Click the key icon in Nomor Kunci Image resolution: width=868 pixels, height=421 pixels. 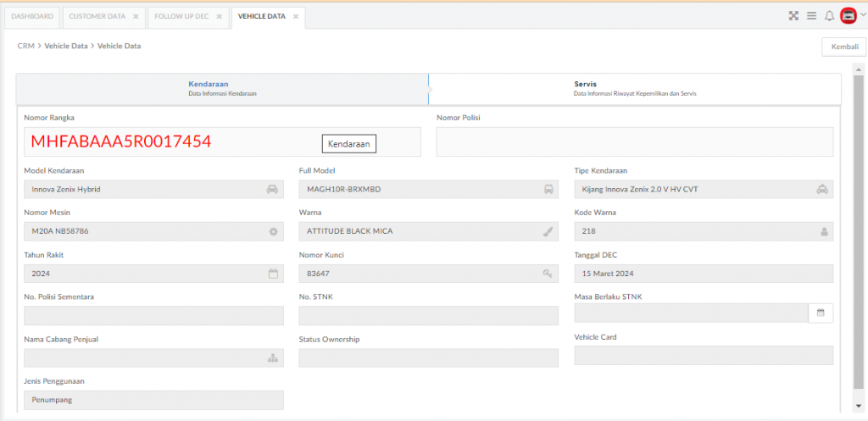[x=548, y=274]
